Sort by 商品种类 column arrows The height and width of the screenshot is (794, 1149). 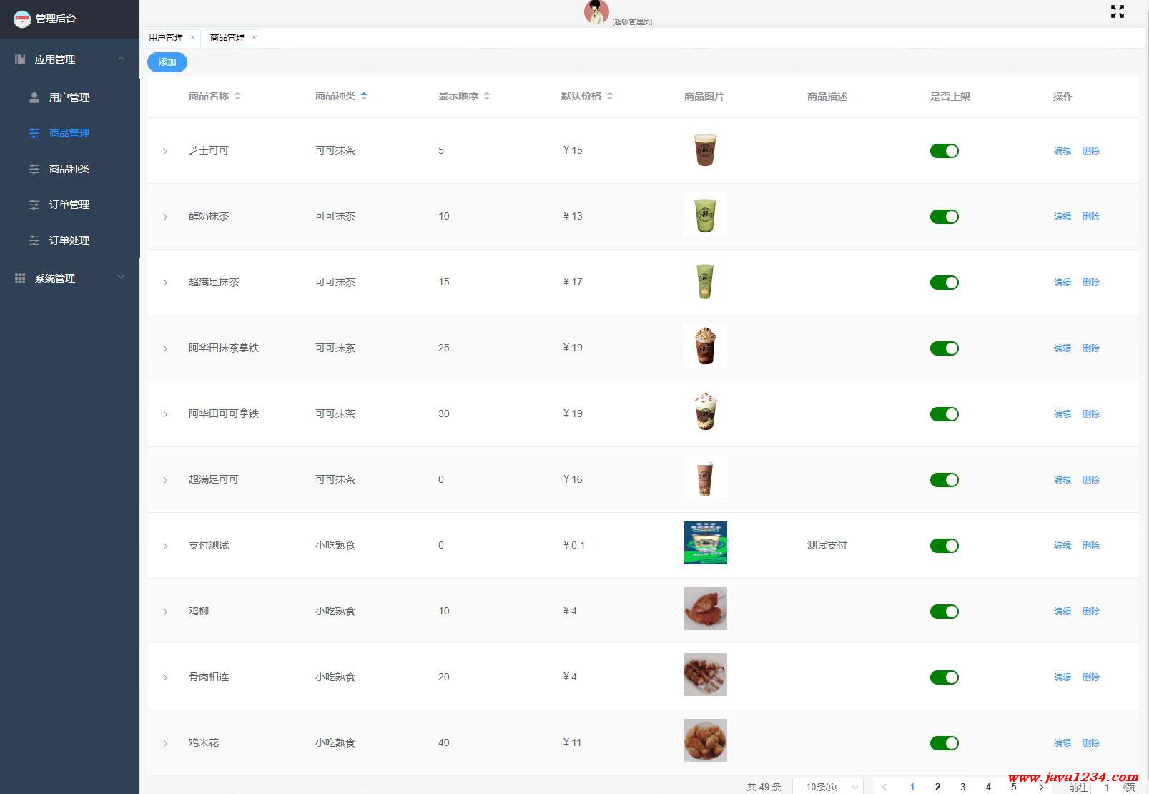(x=364, y=96)
